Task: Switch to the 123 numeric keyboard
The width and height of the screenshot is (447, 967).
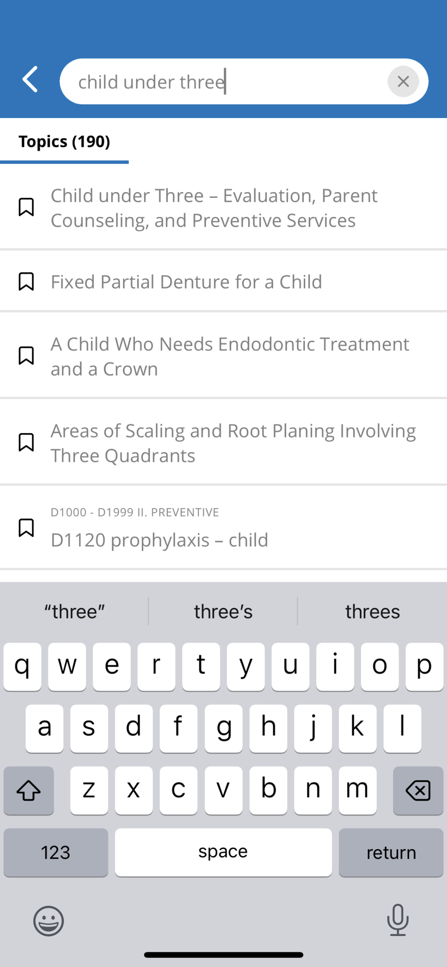Action: (x=56, y=852)
